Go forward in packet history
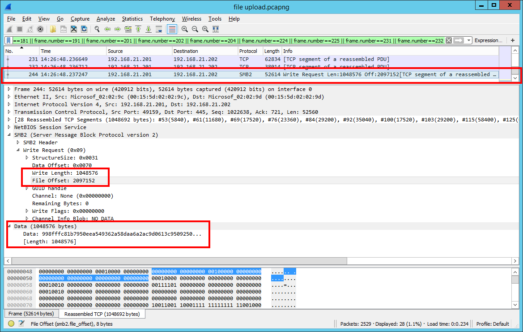 [118, 30]
